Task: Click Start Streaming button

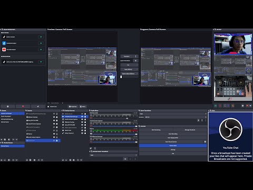Action: click(156, 130)
